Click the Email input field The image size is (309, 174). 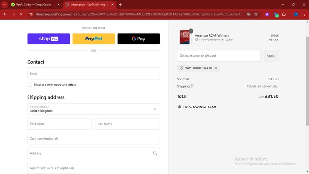[93, 73]
